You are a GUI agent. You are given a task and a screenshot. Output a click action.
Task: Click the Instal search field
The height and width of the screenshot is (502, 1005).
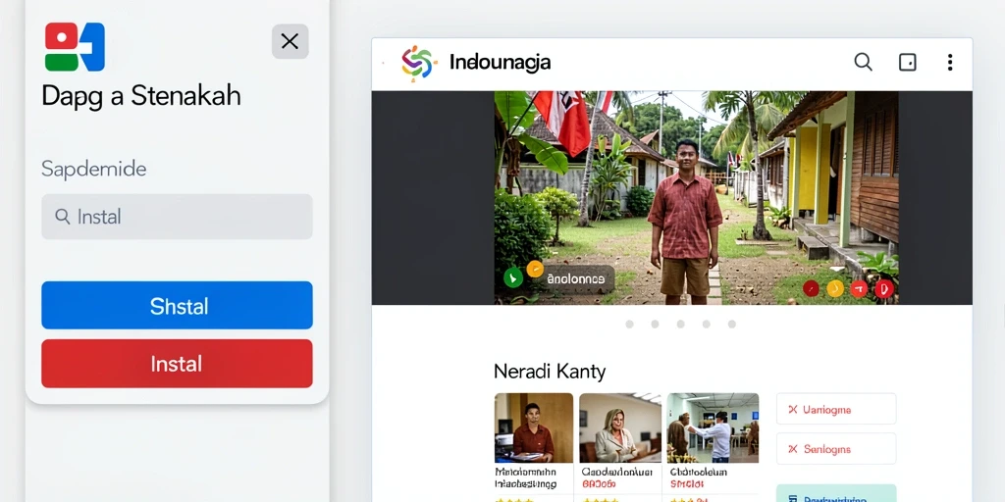tap(177, 217)
